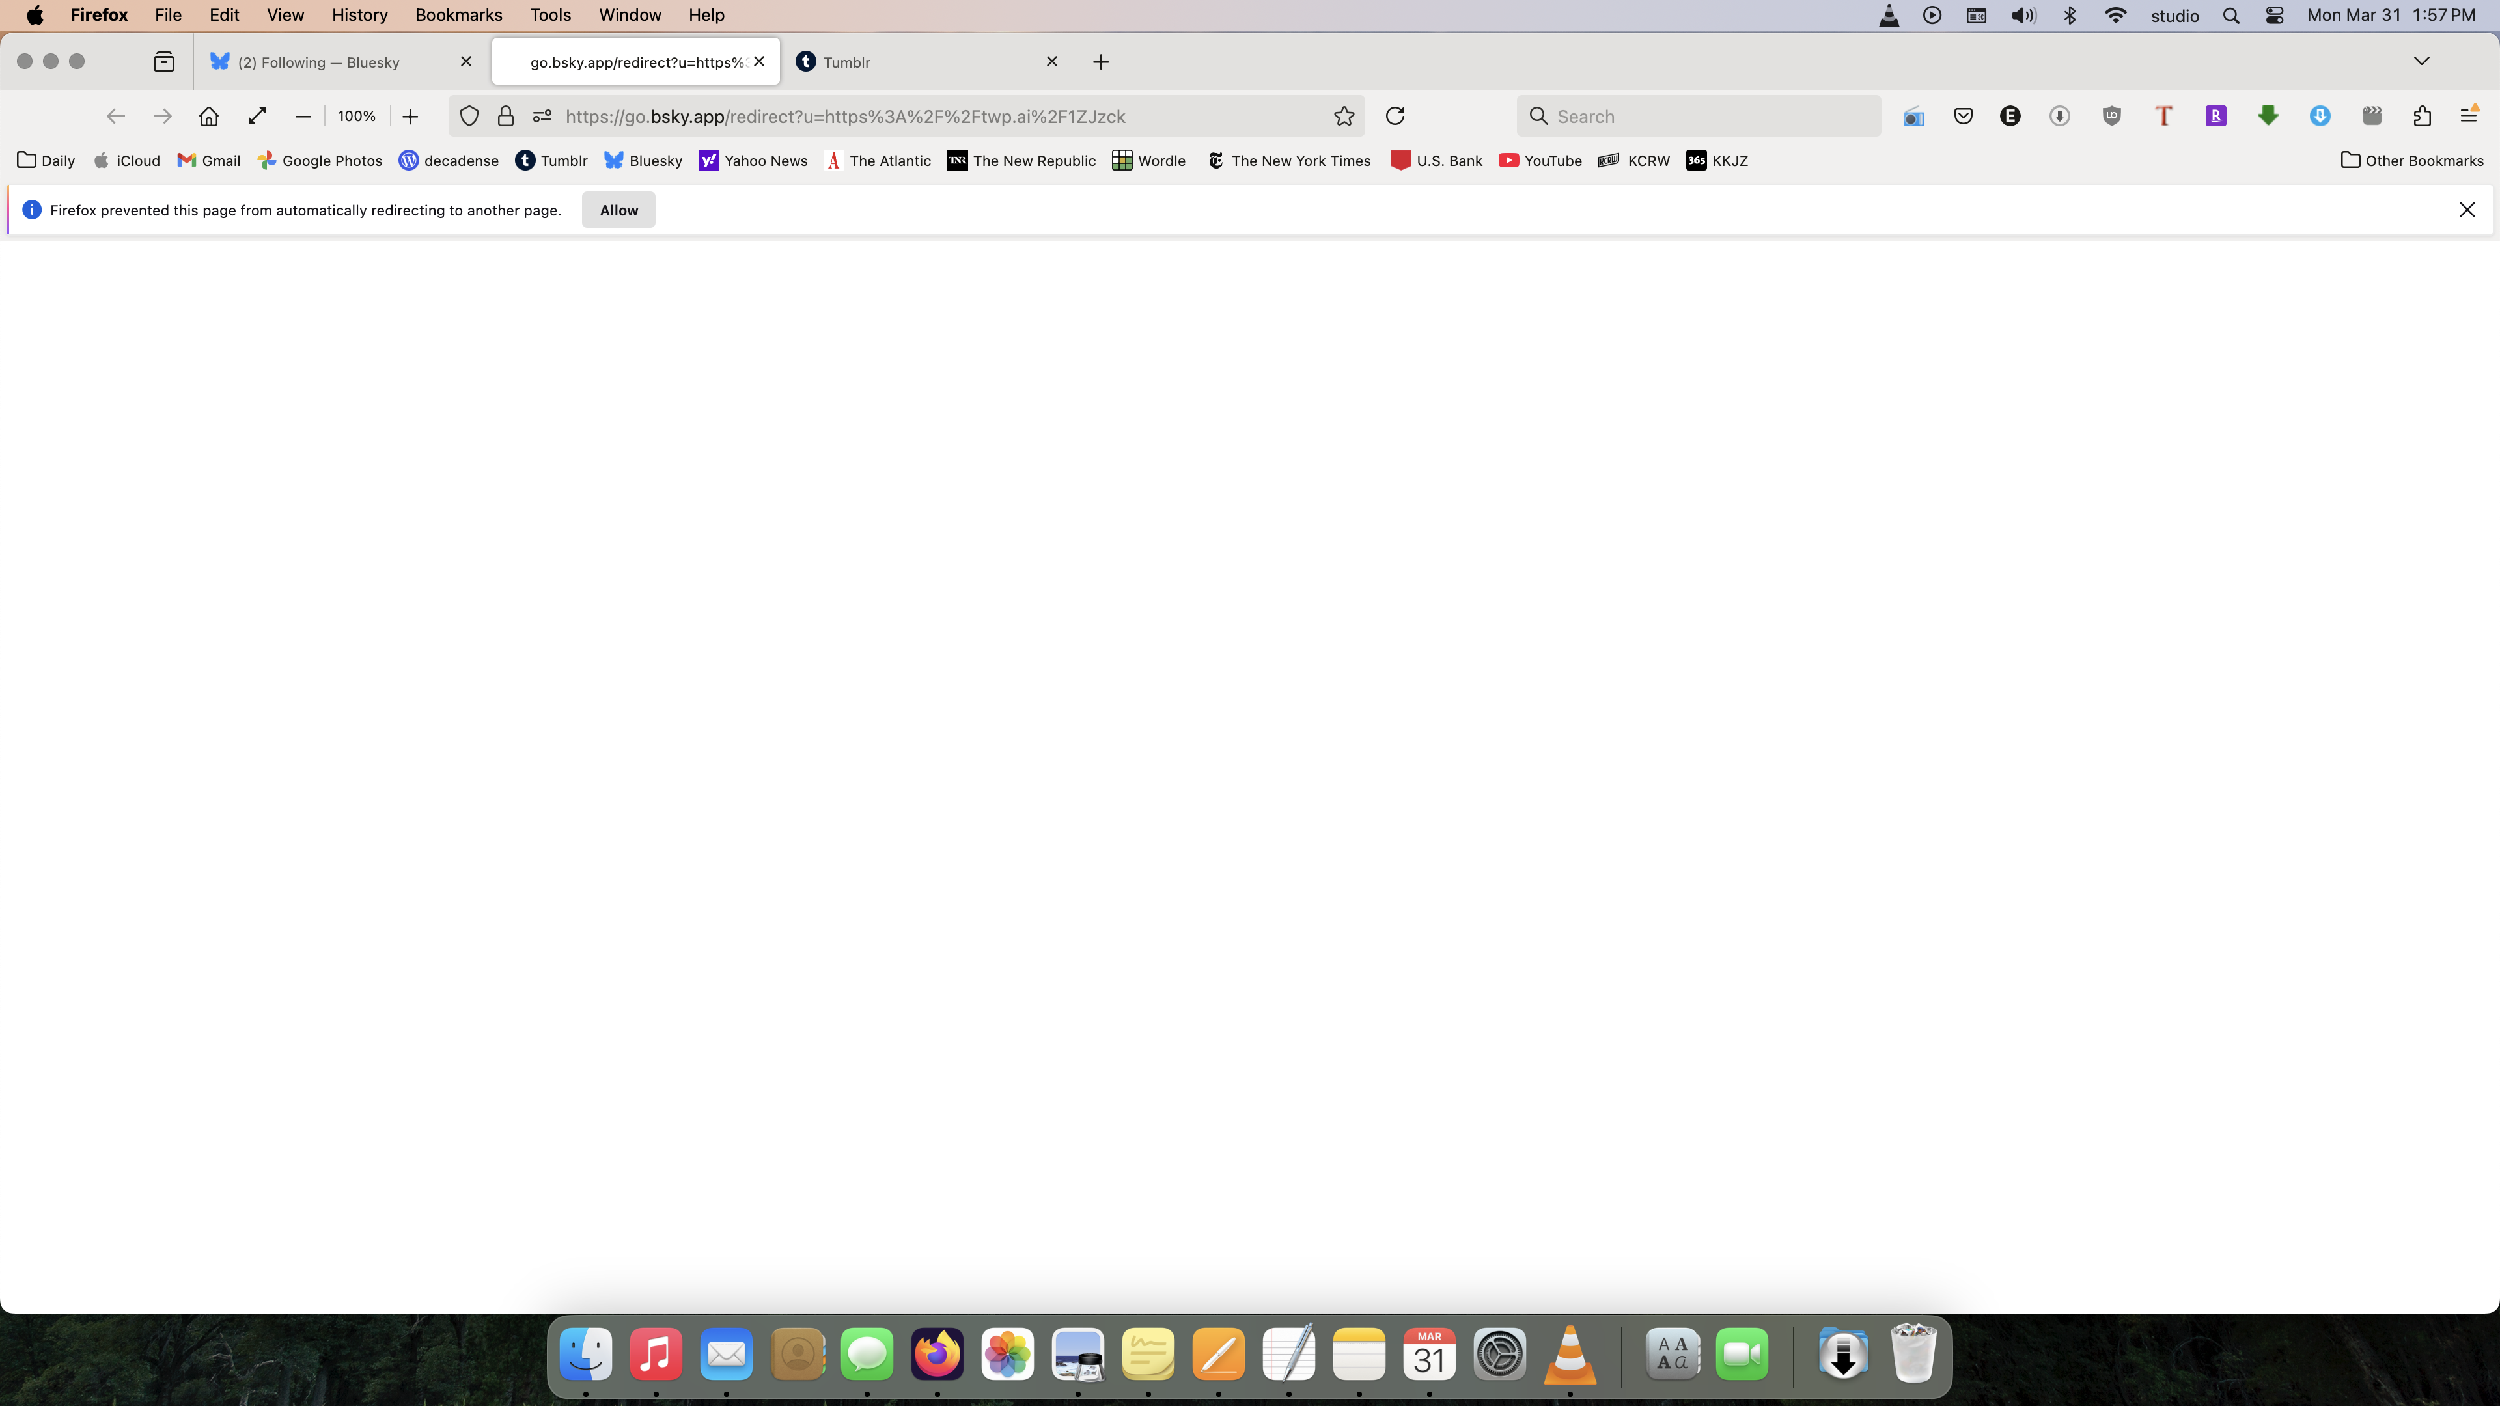Screen dimensions: 2500x1406
Task: Open macOS Control Center in menu bar
Action: coord(2275,16)
